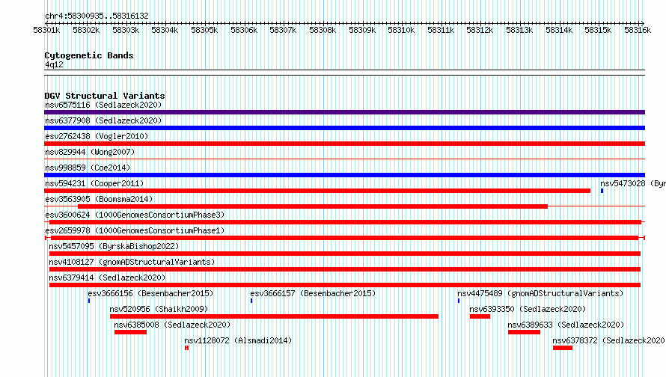Select the small blue nsv4475489 marker
The height and width of the screenshot is (377, 666).
pyautogui.click(x=459, y=301)
